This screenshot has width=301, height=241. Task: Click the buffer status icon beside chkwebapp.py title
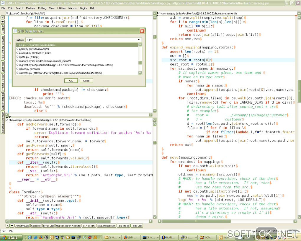tap(6, 120)
